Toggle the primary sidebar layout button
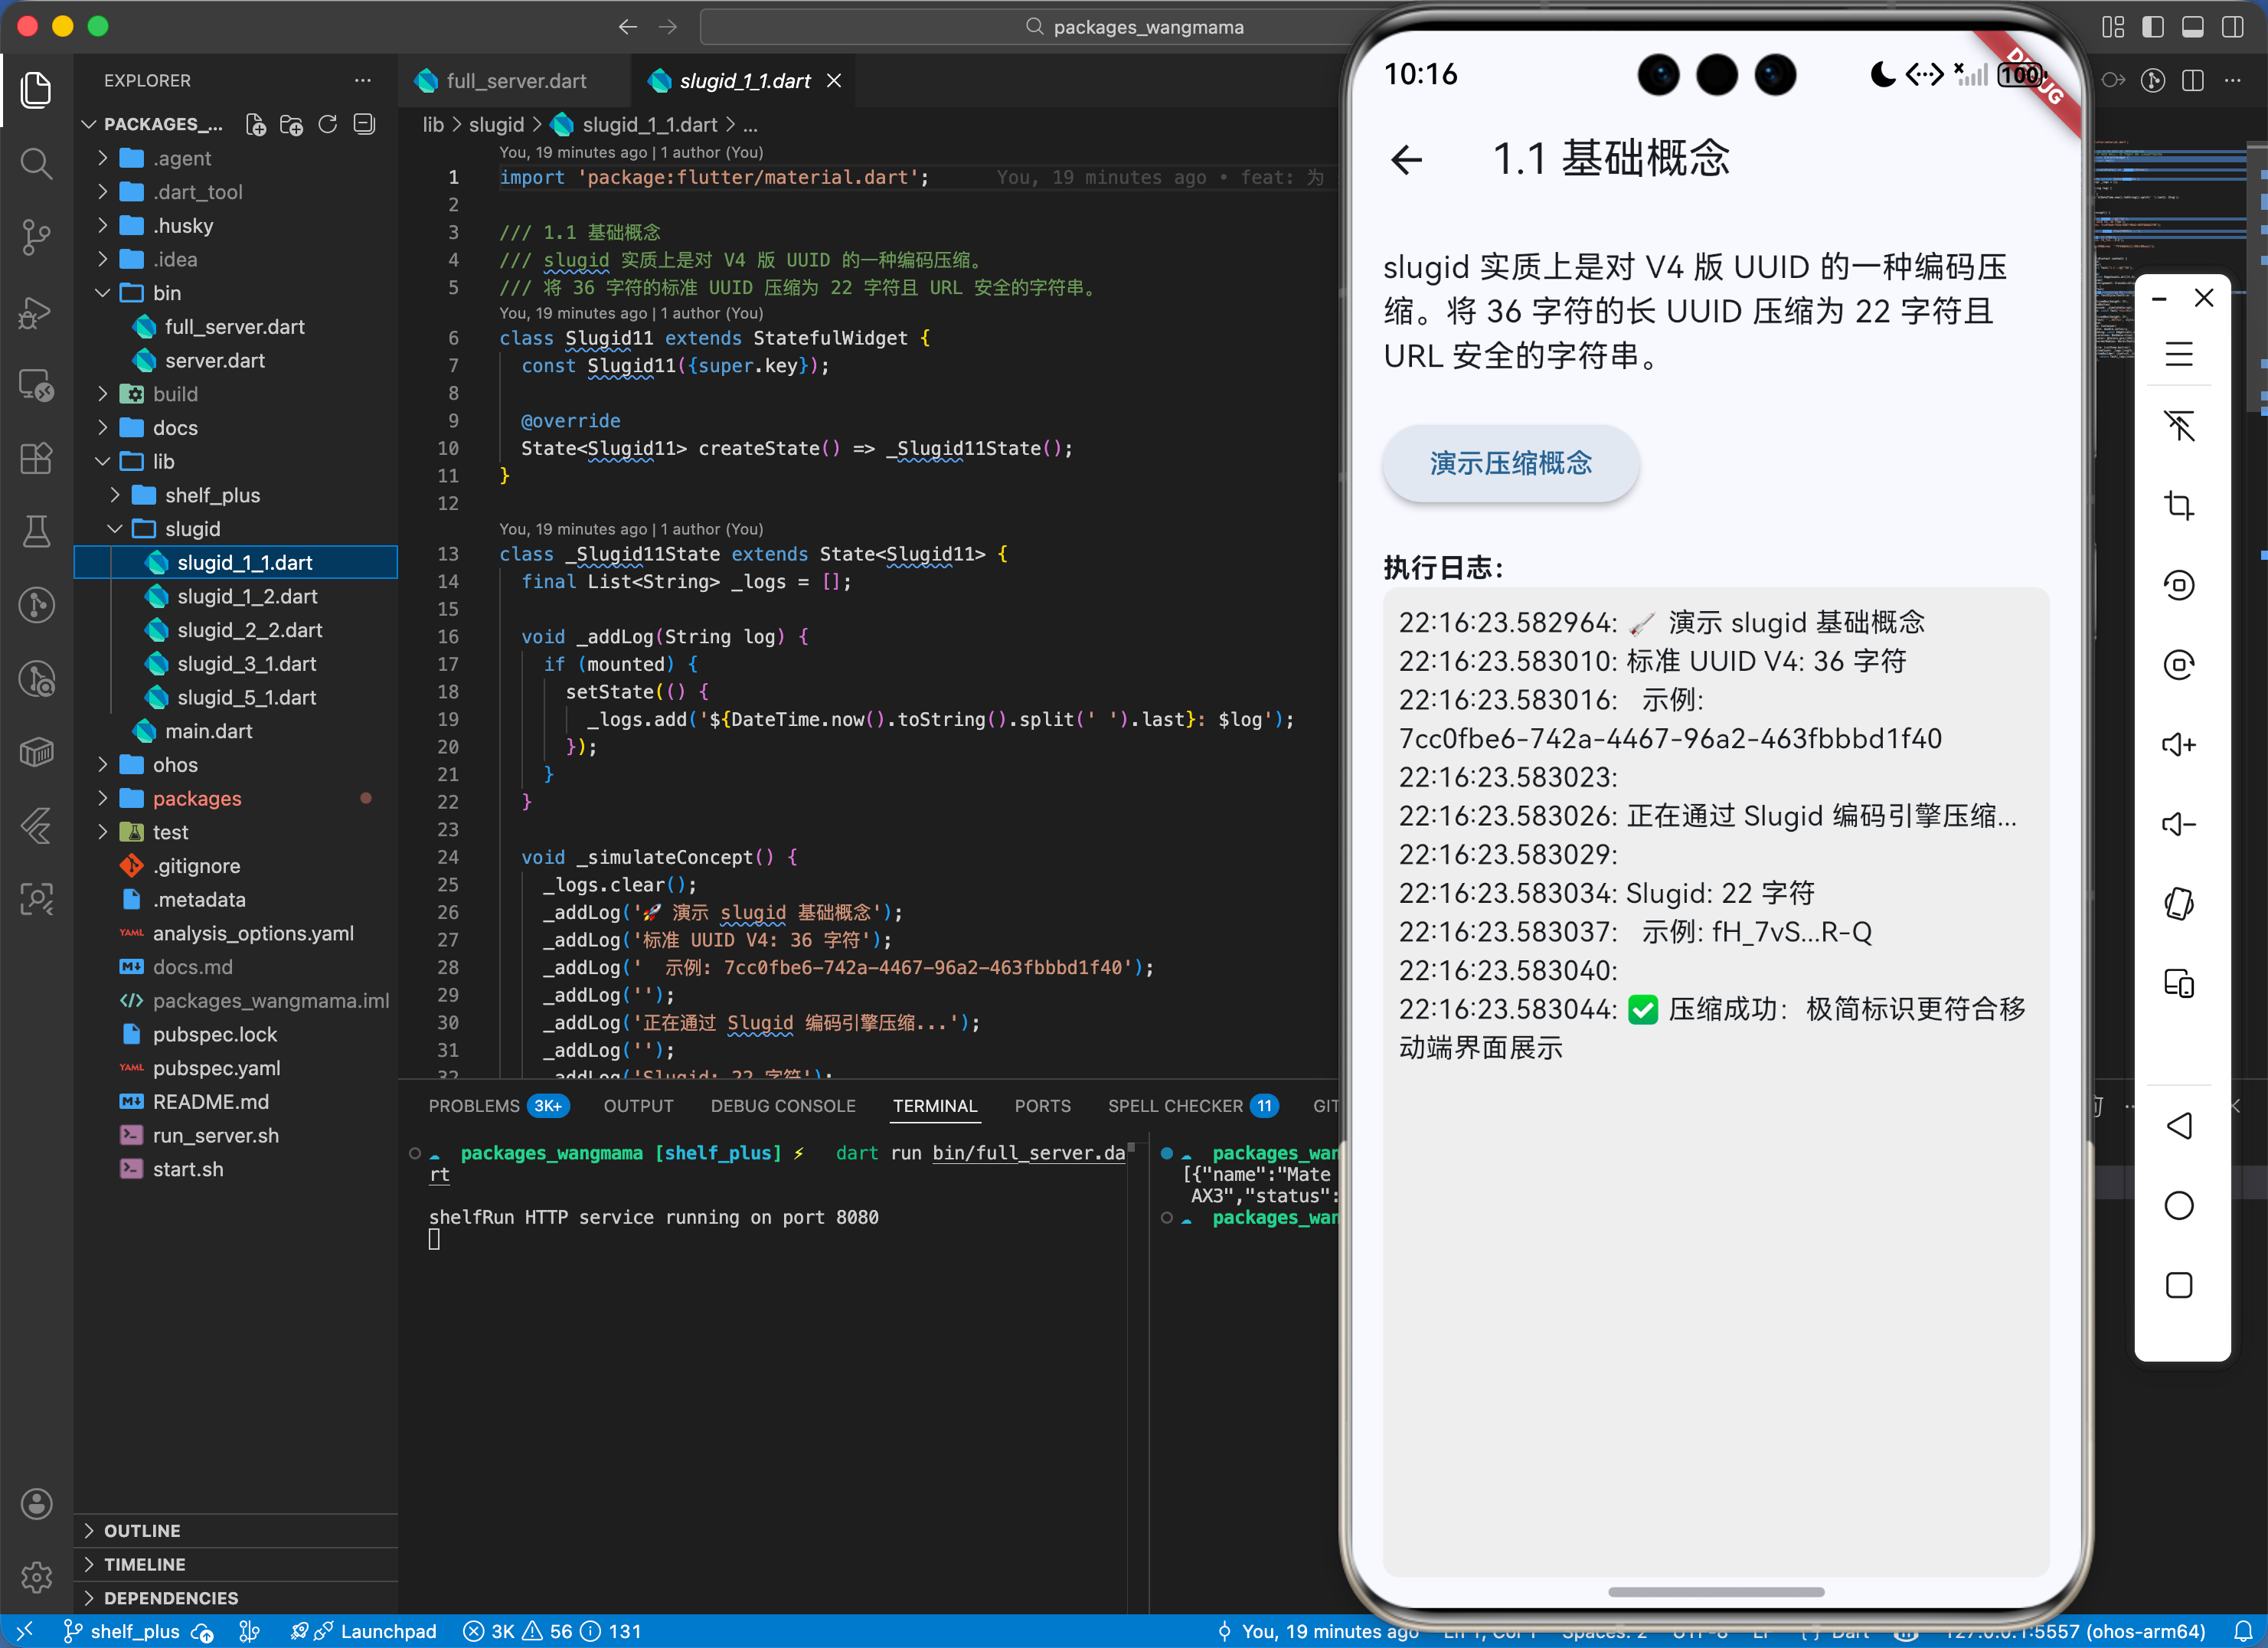 point(2152,27)
